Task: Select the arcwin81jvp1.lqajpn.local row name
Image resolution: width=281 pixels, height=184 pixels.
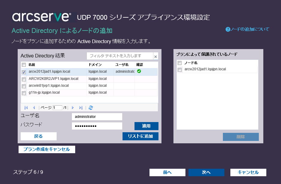Action: [x=49, y=86]
